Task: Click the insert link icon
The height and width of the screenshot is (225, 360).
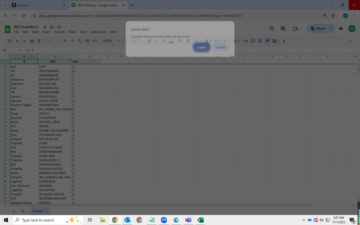Action: click(246, 41)
